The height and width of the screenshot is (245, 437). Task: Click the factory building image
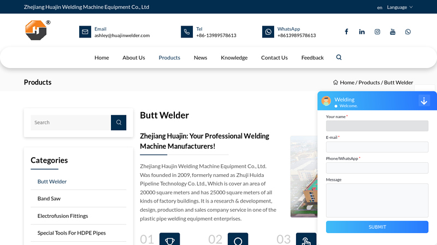coord(304,176)
